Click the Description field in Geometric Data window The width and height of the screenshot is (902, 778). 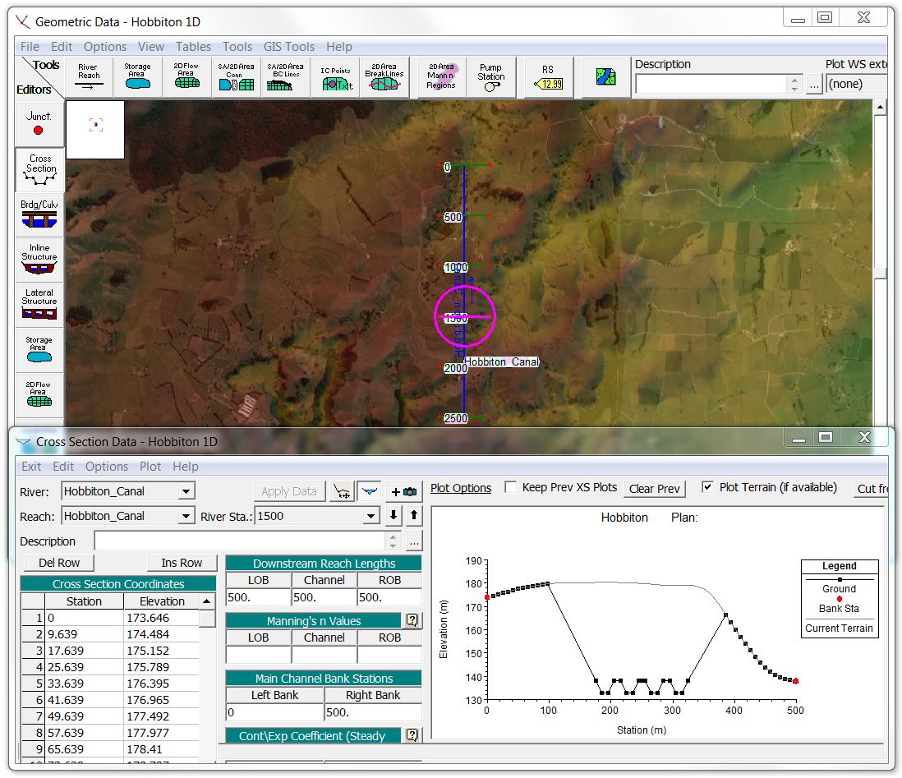click(x=711, y=84)
